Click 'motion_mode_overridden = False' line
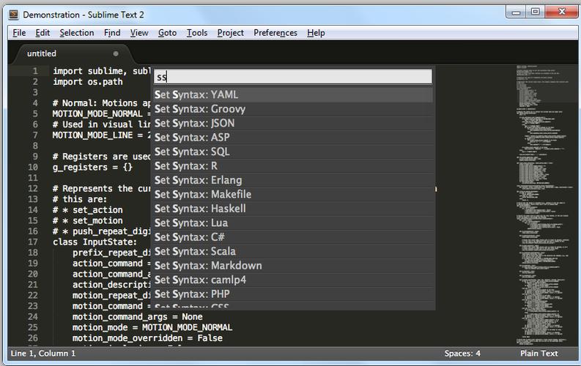 click(x=147, y=338)
